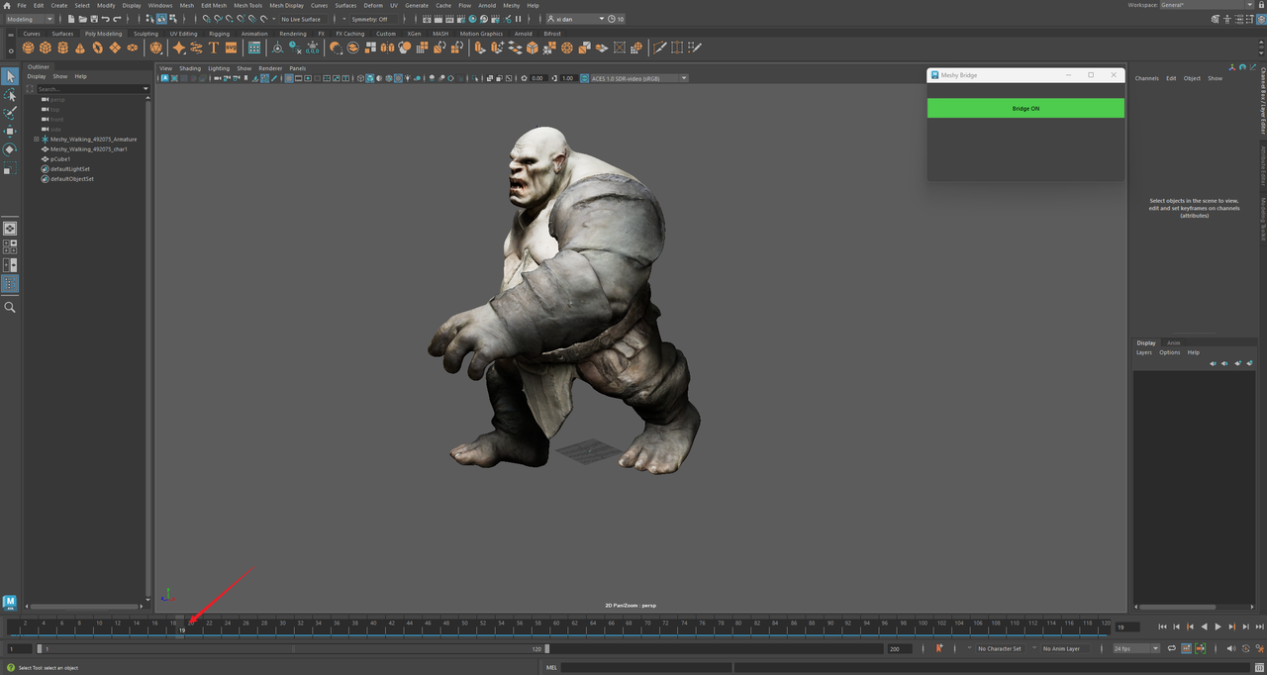Open the viewport Shading menu
Image resolution: width=1267 pixels, height=675 pixels.
tap(189, 68)
